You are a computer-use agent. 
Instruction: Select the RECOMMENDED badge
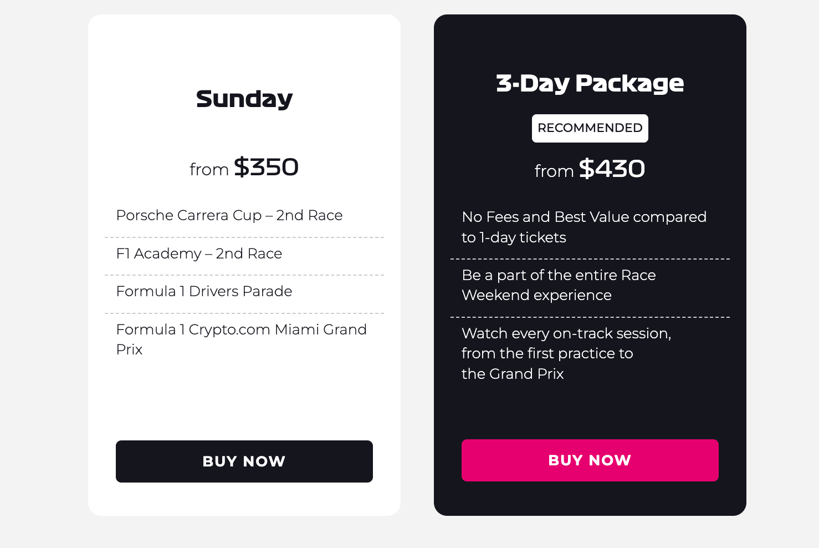pyautogui.click(x=590, y=128)
